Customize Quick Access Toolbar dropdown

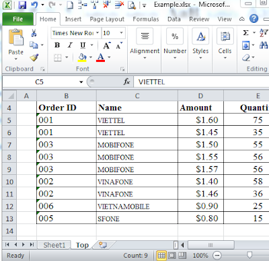click(x=144, y=5)
